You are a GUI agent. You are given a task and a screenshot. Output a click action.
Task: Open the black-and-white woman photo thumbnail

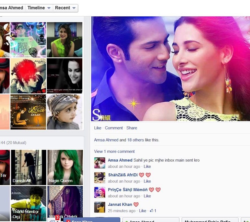coord(65,76)
